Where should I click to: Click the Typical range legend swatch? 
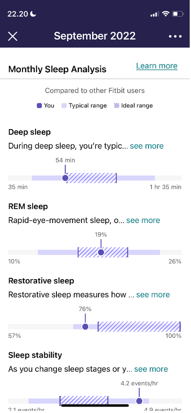(x=64, y=106)
